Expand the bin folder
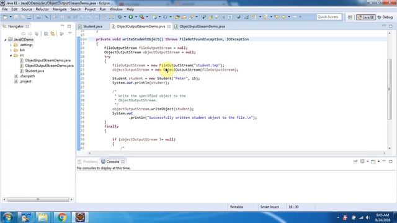Viewport: 397px width, 223px height. [11, 50]
